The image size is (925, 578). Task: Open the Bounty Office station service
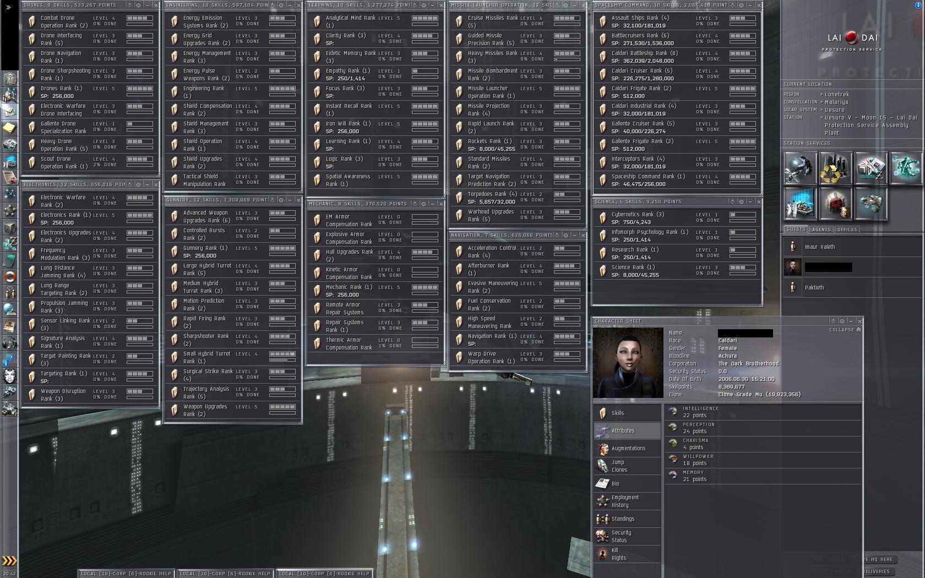click(835, 204)
